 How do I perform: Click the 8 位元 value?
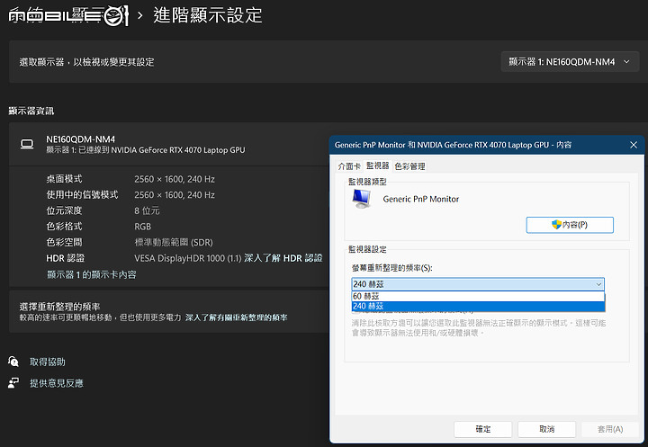point(147,210)
